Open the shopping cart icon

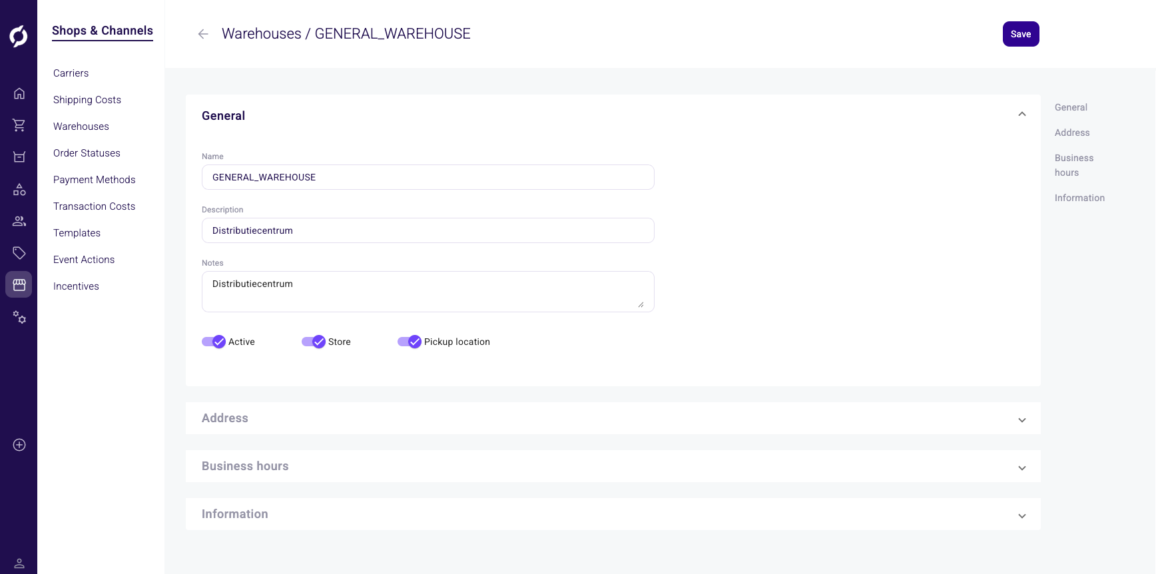(19, 125)
